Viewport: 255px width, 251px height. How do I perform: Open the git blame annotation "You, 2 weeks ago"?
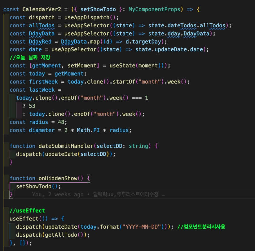point(58,194)
